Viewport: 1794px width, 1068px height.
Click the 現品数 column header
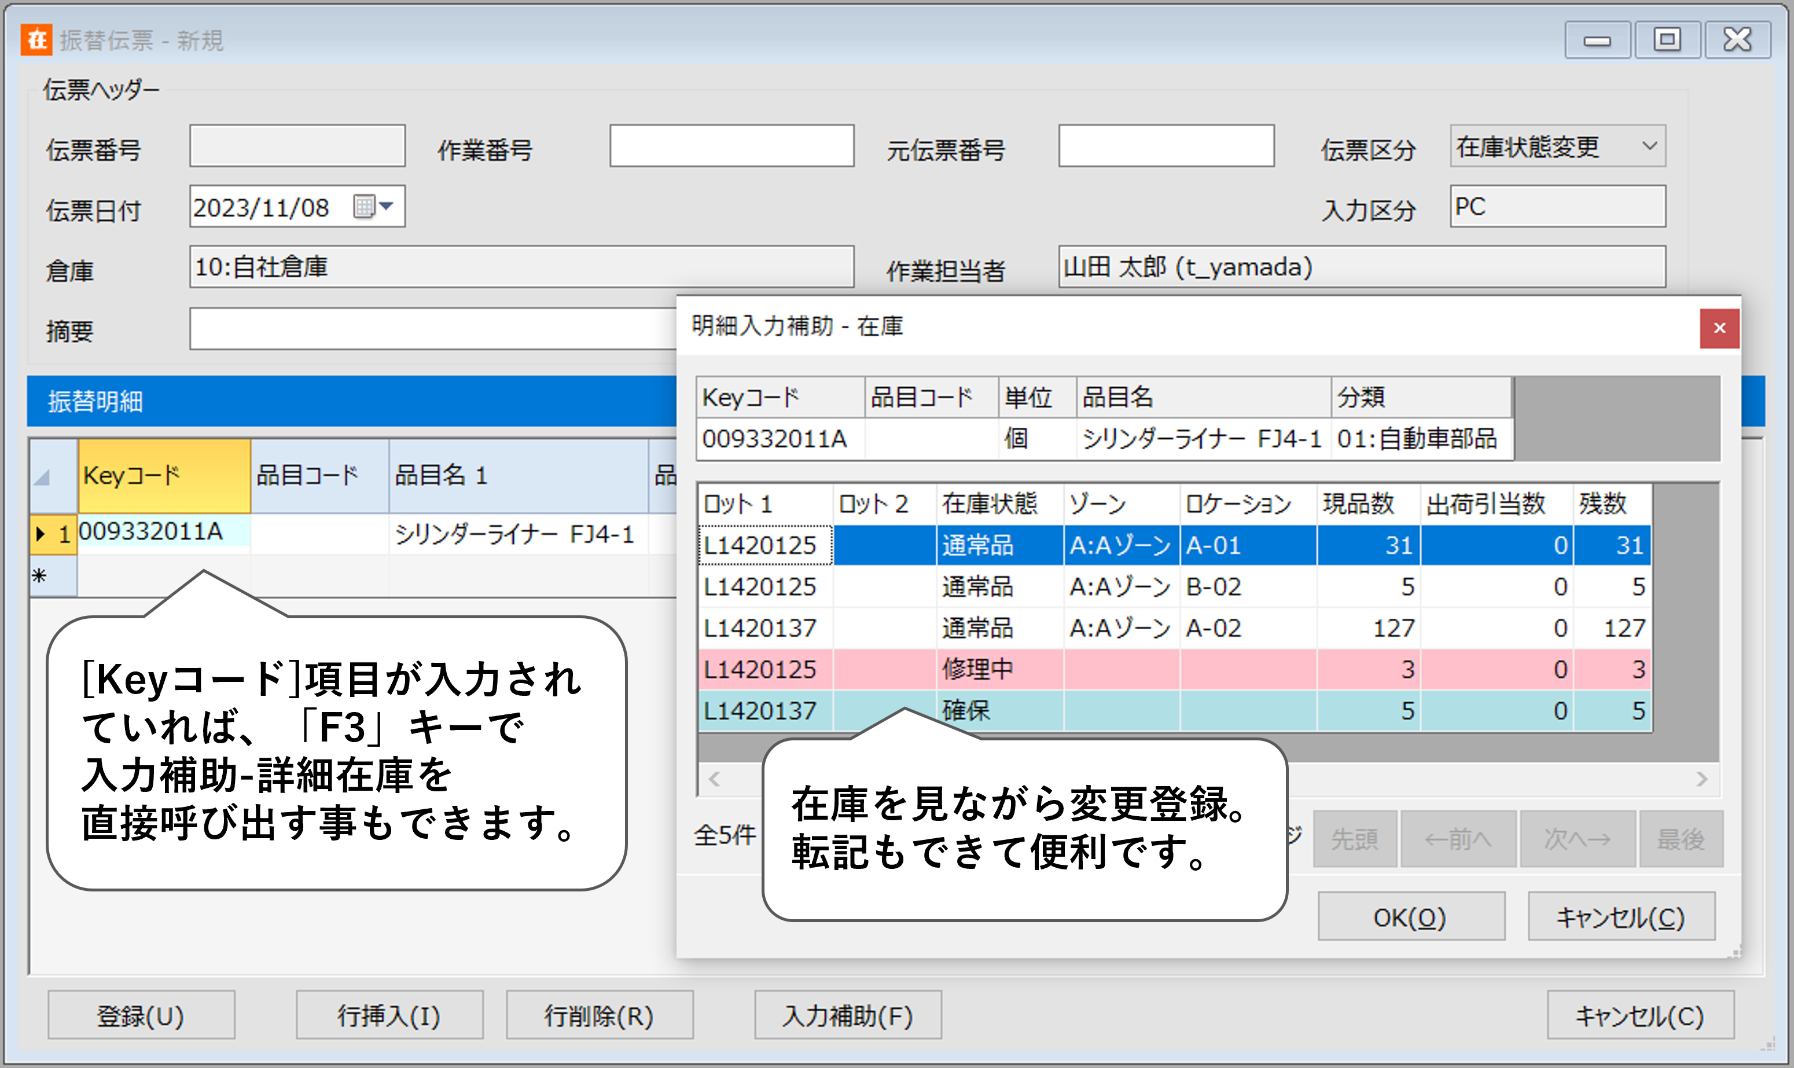pyautogui.click(x=1369, y=504)
